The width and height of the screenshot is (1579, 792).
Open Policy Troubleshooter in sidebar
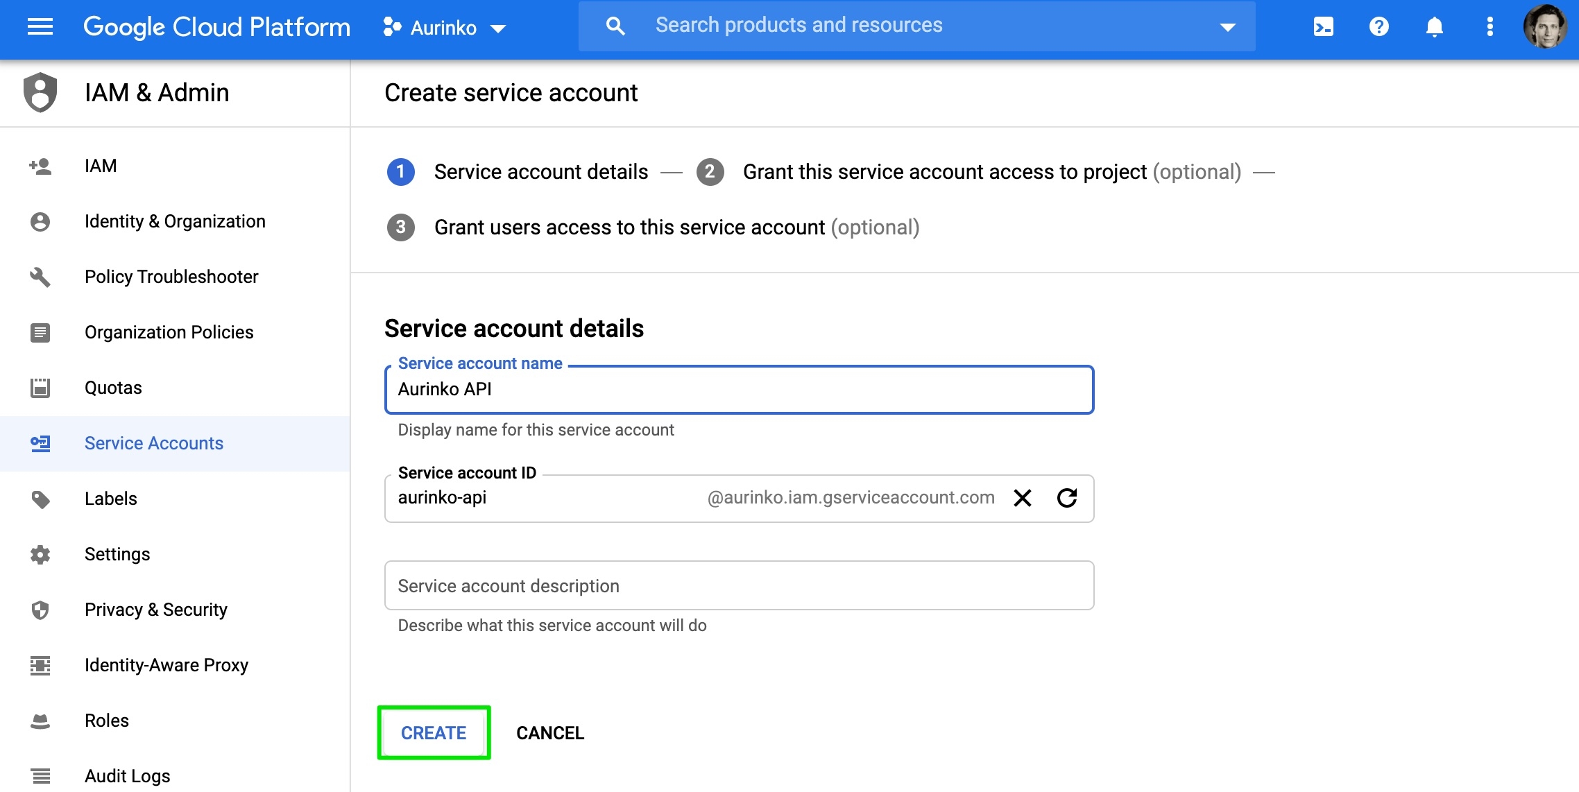[171, 277]
